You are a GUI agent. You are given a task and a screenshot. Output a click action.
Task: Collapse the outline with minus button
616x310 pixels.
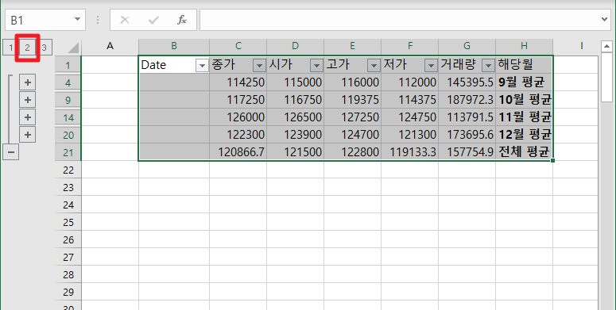click(x=10, y=152)
